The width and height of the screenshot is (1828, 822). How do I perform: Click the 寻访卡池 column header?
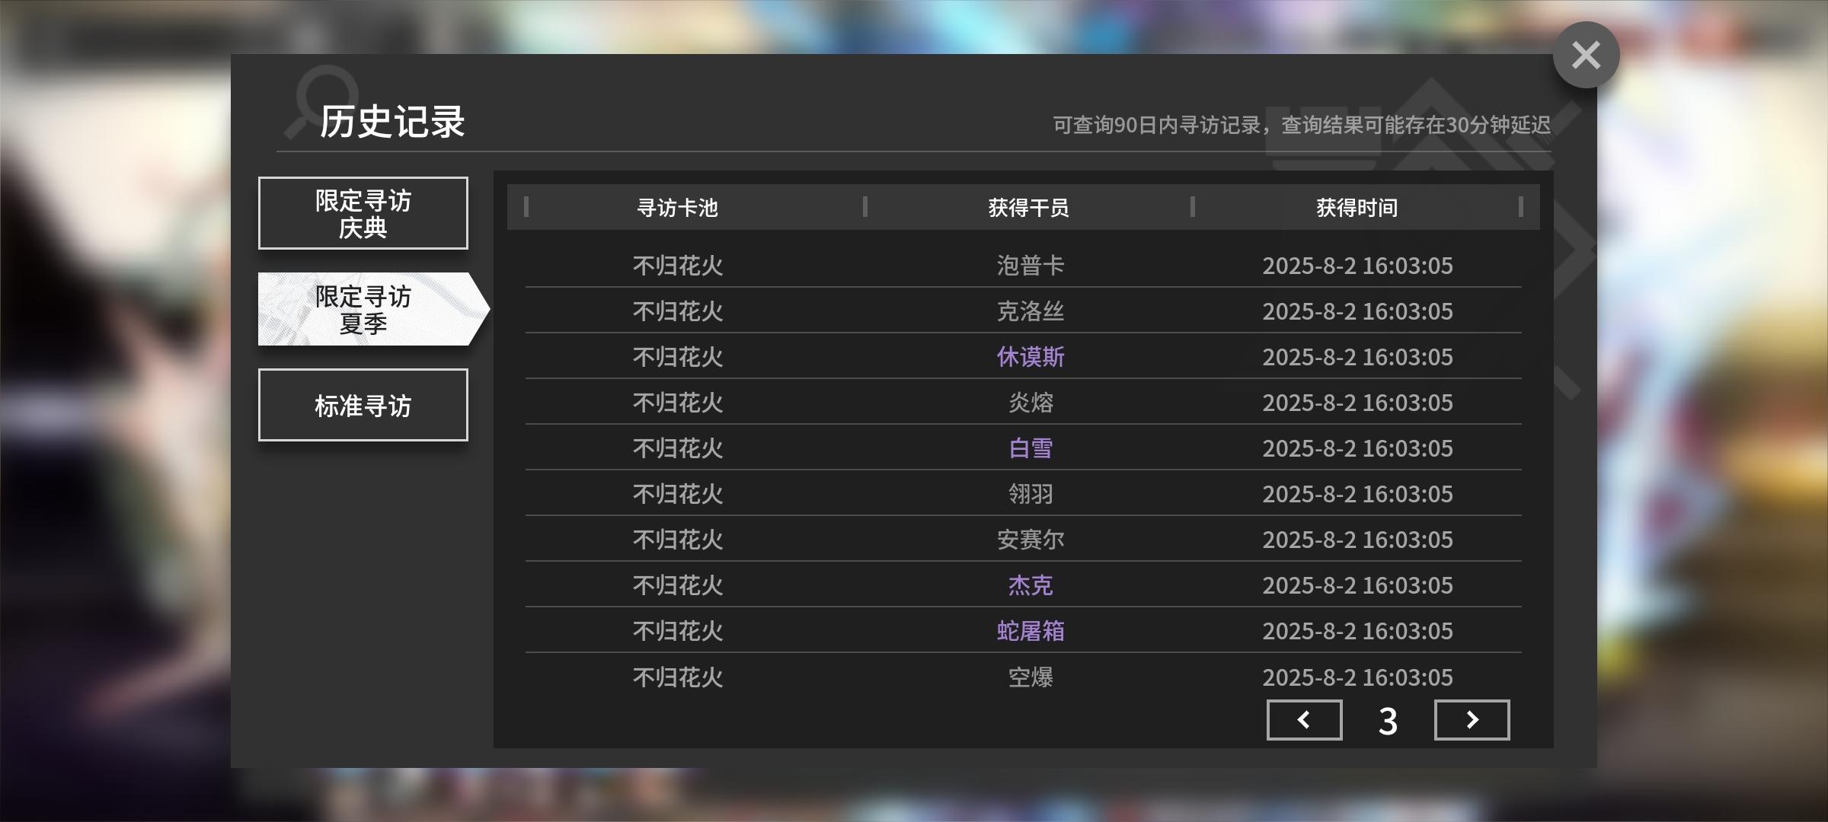(x=677, y=207)
